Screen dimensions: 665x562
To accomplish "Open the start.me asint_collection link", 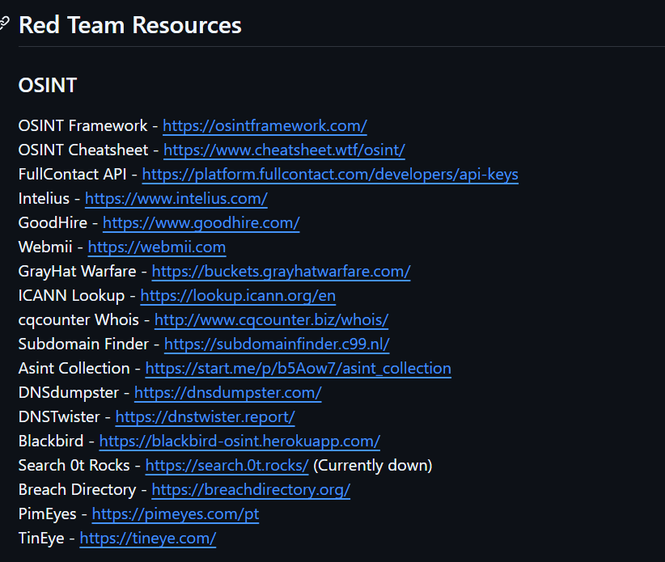I will point(299,368).
